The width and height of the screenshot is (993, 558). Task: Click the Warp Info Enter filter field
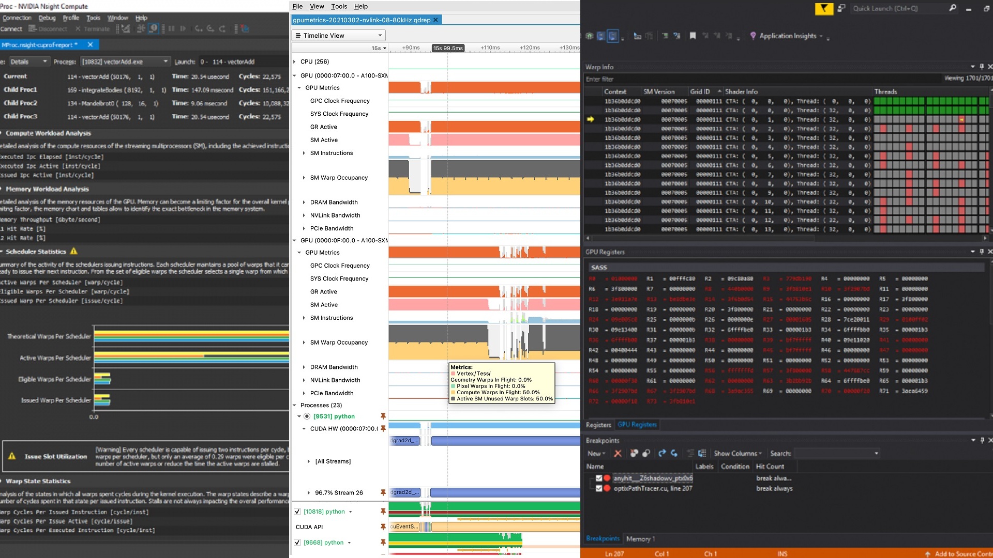pyautogui.click(x=763, y=79)
